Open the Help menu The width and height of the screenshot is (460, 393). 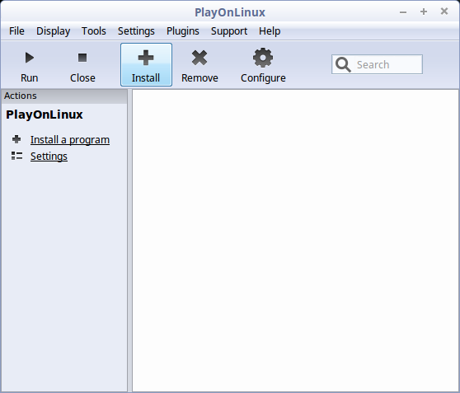(270, 31)
